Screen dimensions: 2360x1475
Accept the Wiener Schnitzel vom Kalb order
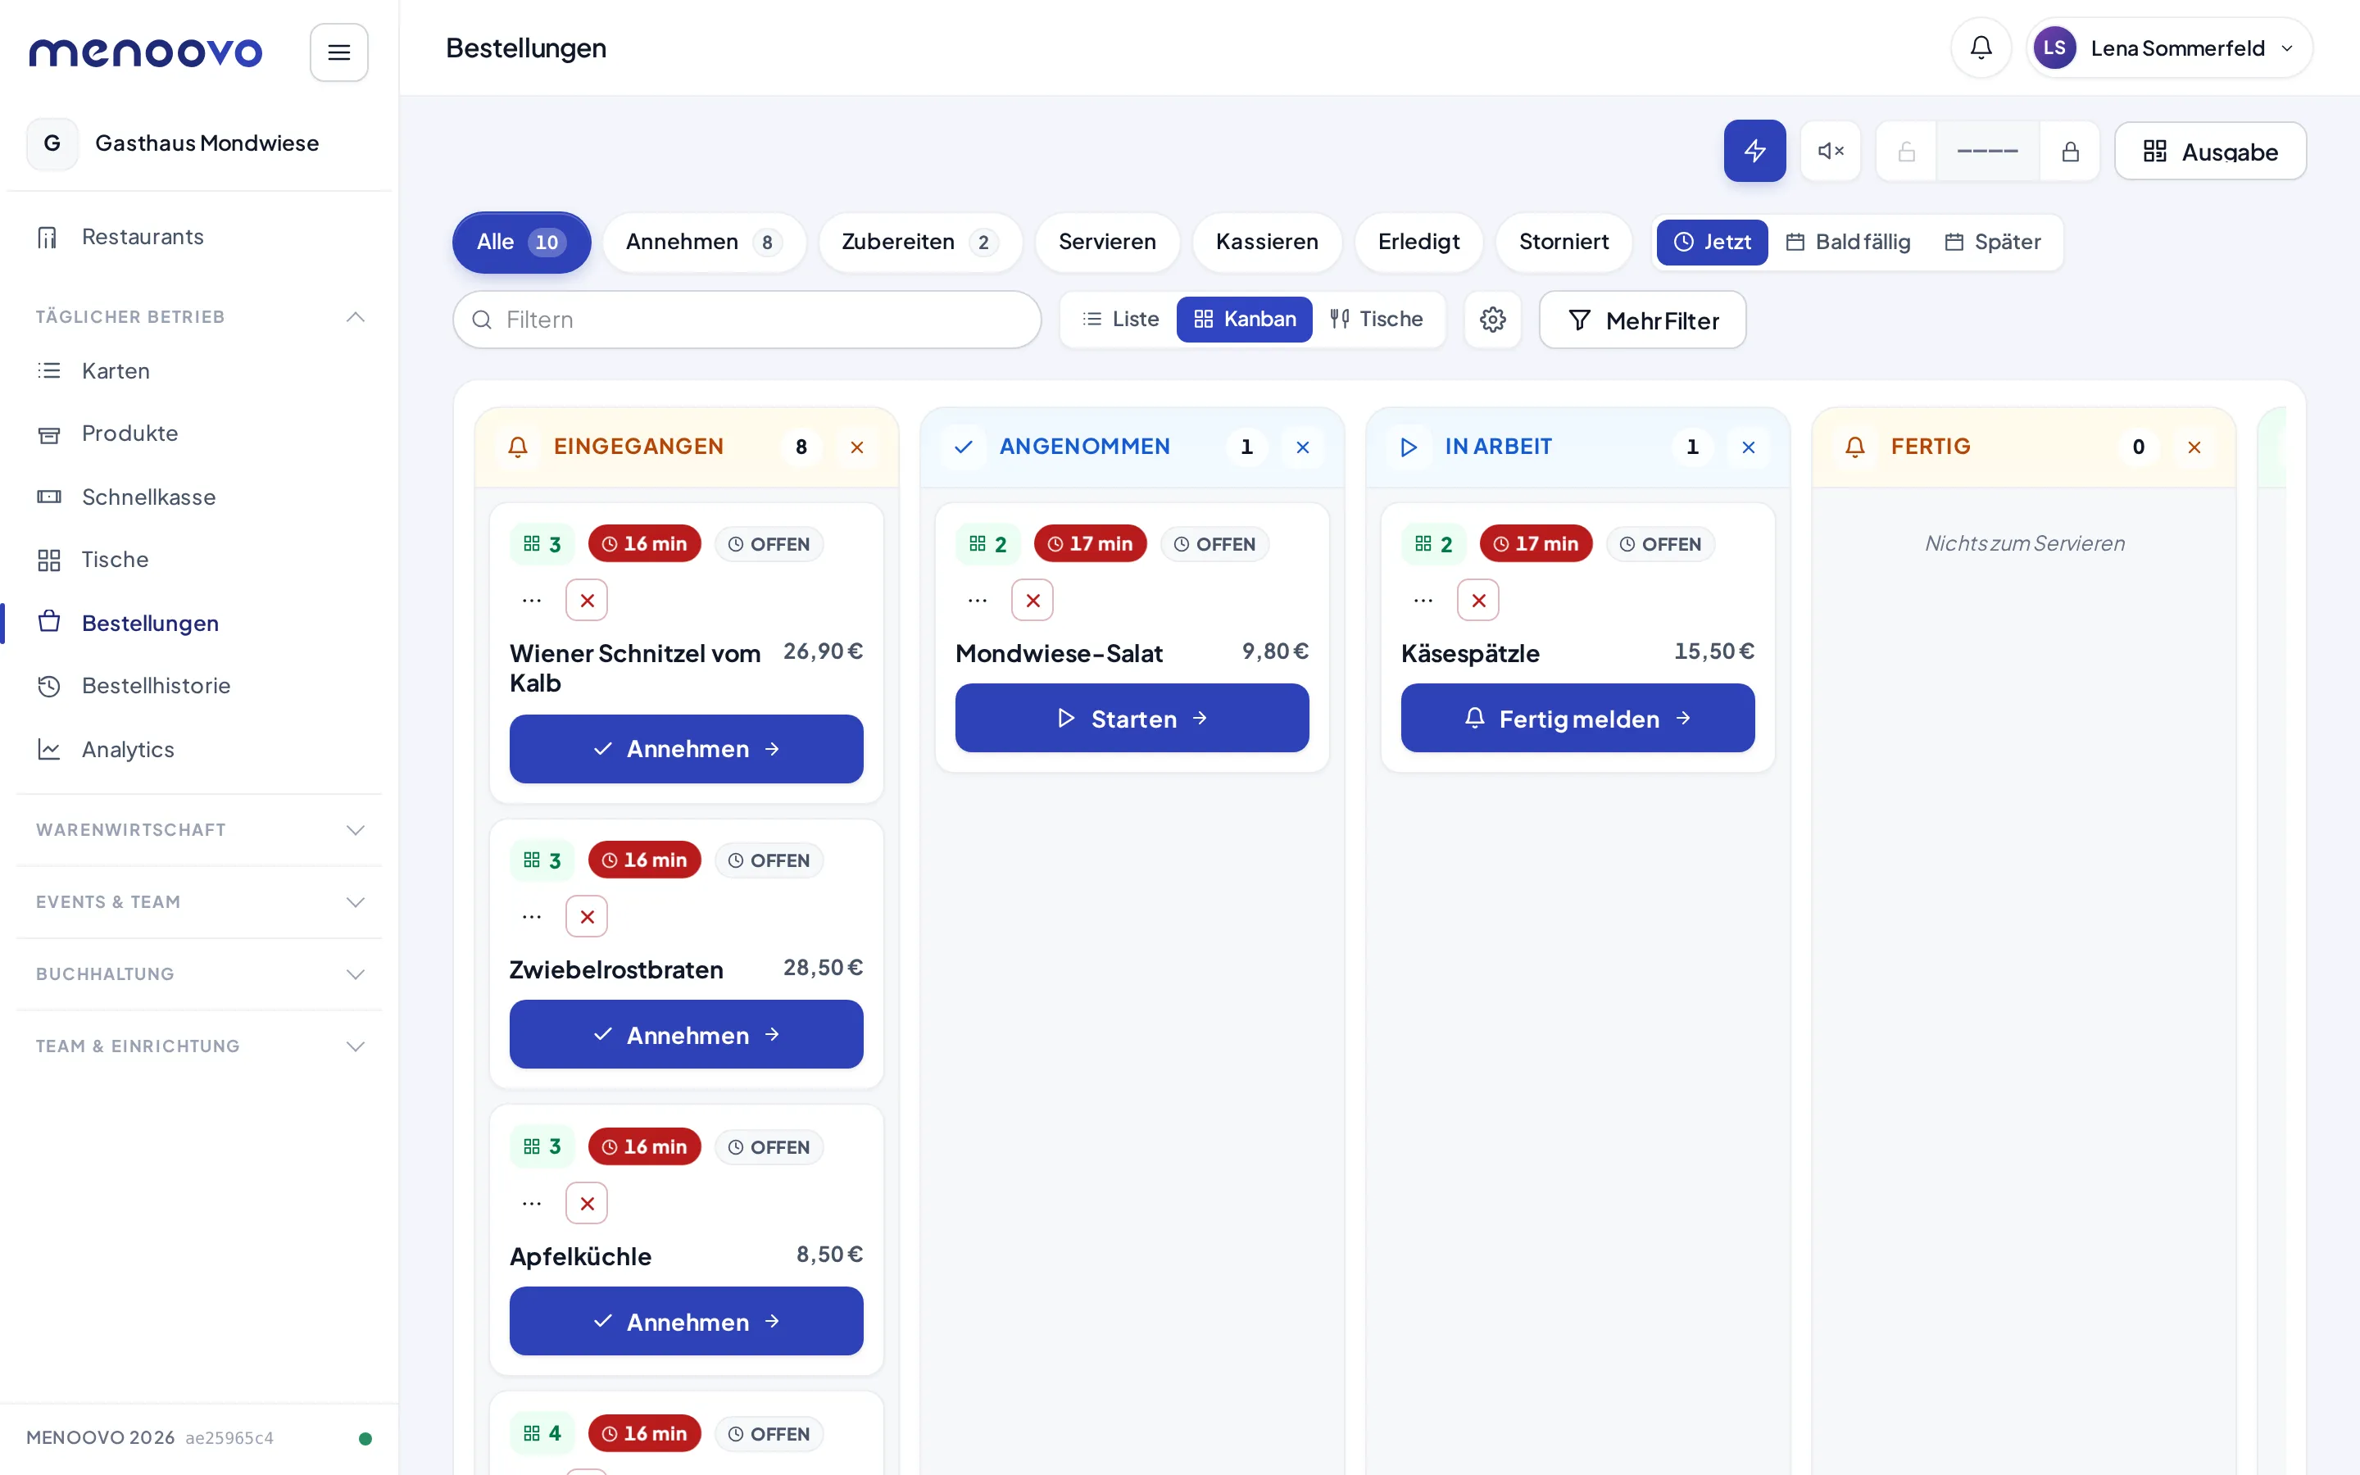tap(686, 749)
